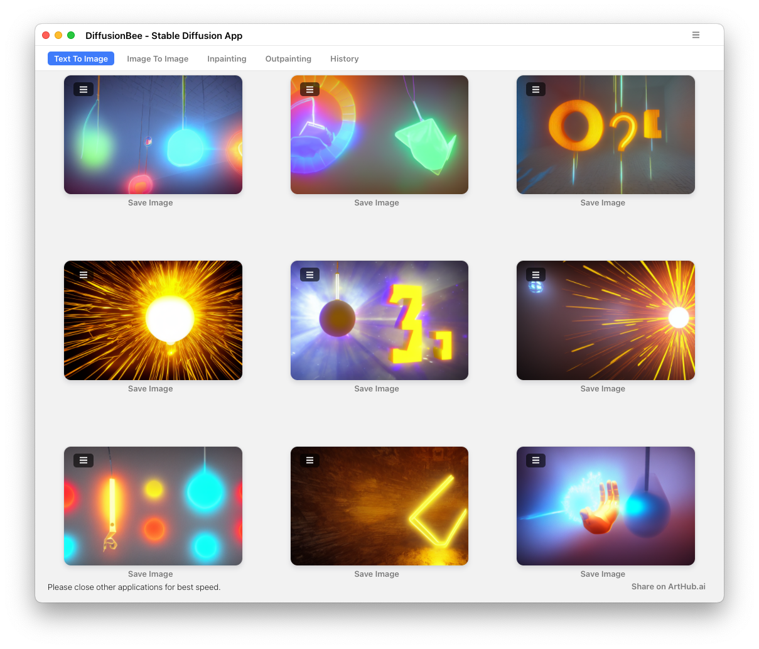759x649 pixels.
Task: Save Image under the glowing orbs picture
Action: [x=151, y=203]
